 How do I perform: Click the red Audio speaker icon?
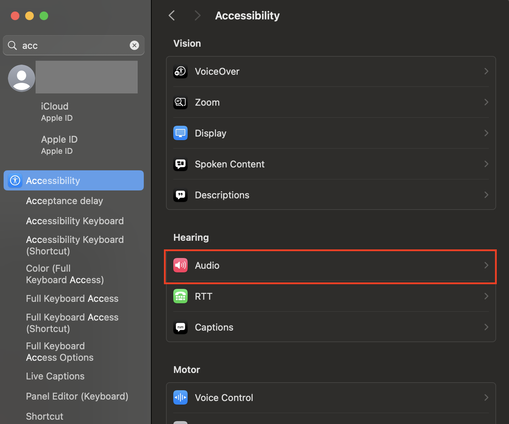click(180, 265)
